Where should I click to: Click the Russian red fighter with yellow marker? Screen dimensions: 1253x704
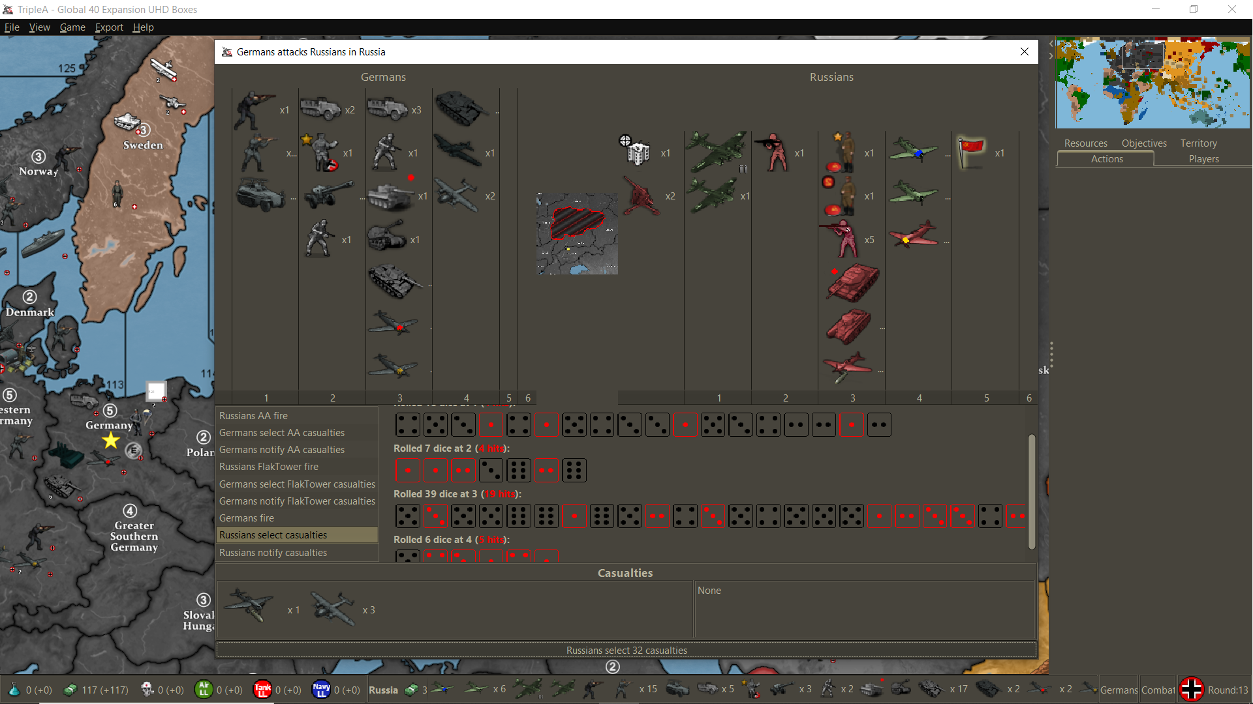tap(914, 235)
